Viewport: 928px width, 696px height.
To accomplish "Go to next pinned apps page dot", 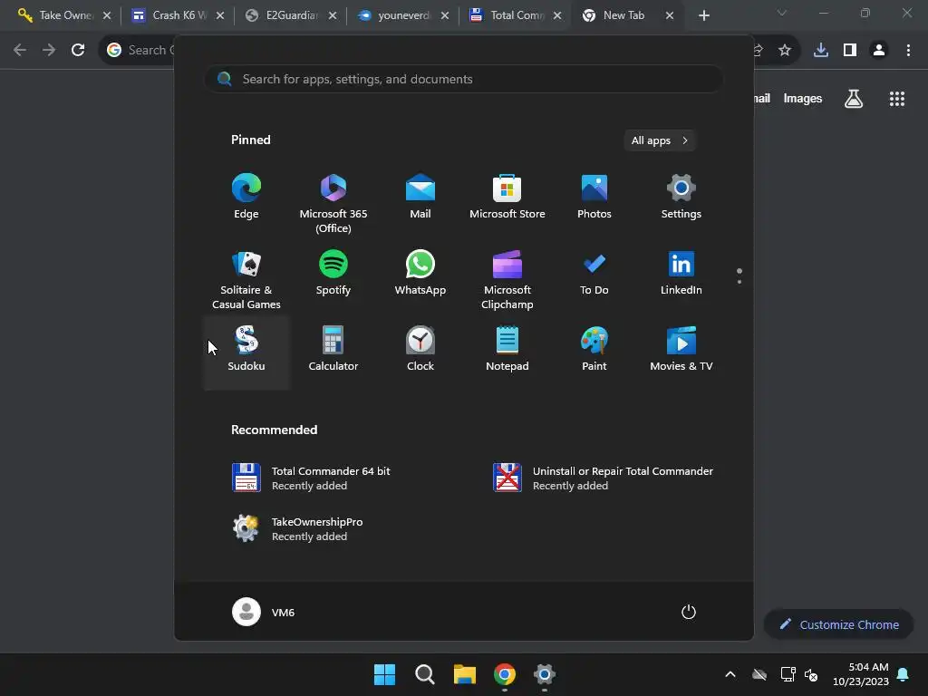I will [739, 282].
